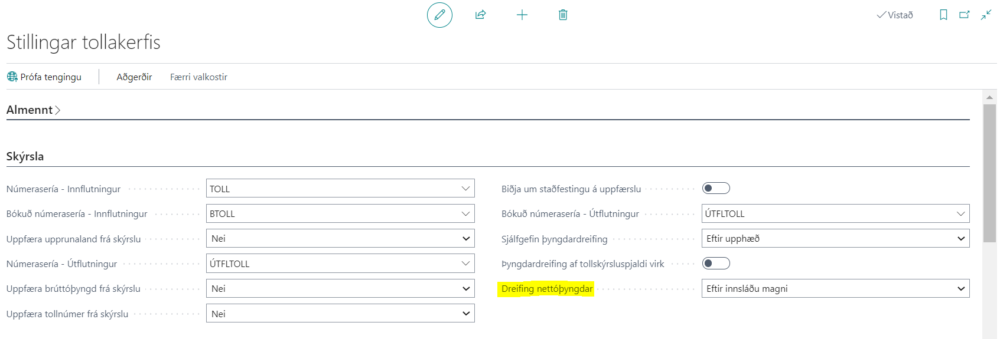Click the pencil edit icon
The image size is (1000, 339).
point(439,15)
